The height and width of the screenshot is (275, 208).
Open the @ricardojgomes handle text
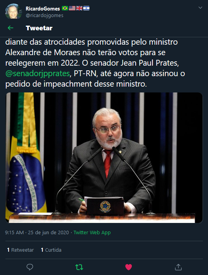point(45,16)
